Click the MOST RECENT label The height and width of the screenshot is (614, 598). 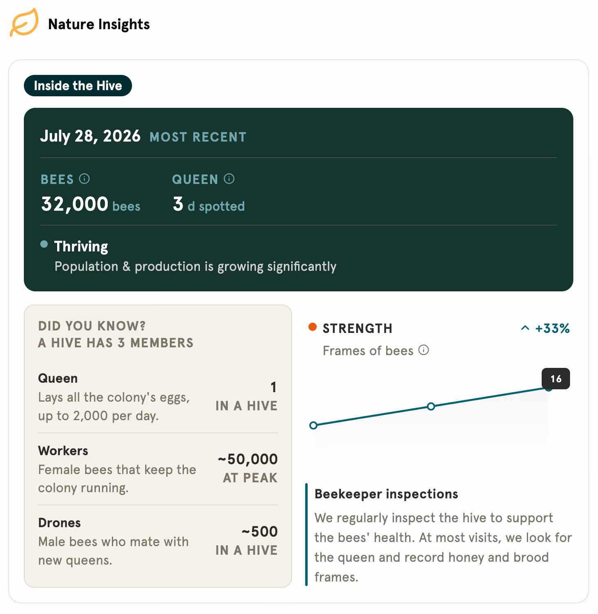click(x=198, y=137)
